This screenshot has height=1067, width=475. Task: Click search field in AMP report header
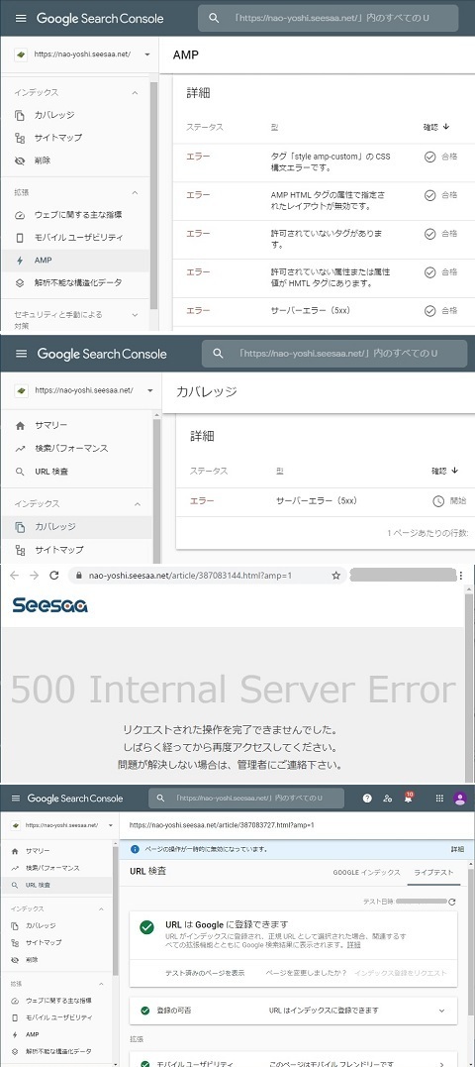[329, 18]
